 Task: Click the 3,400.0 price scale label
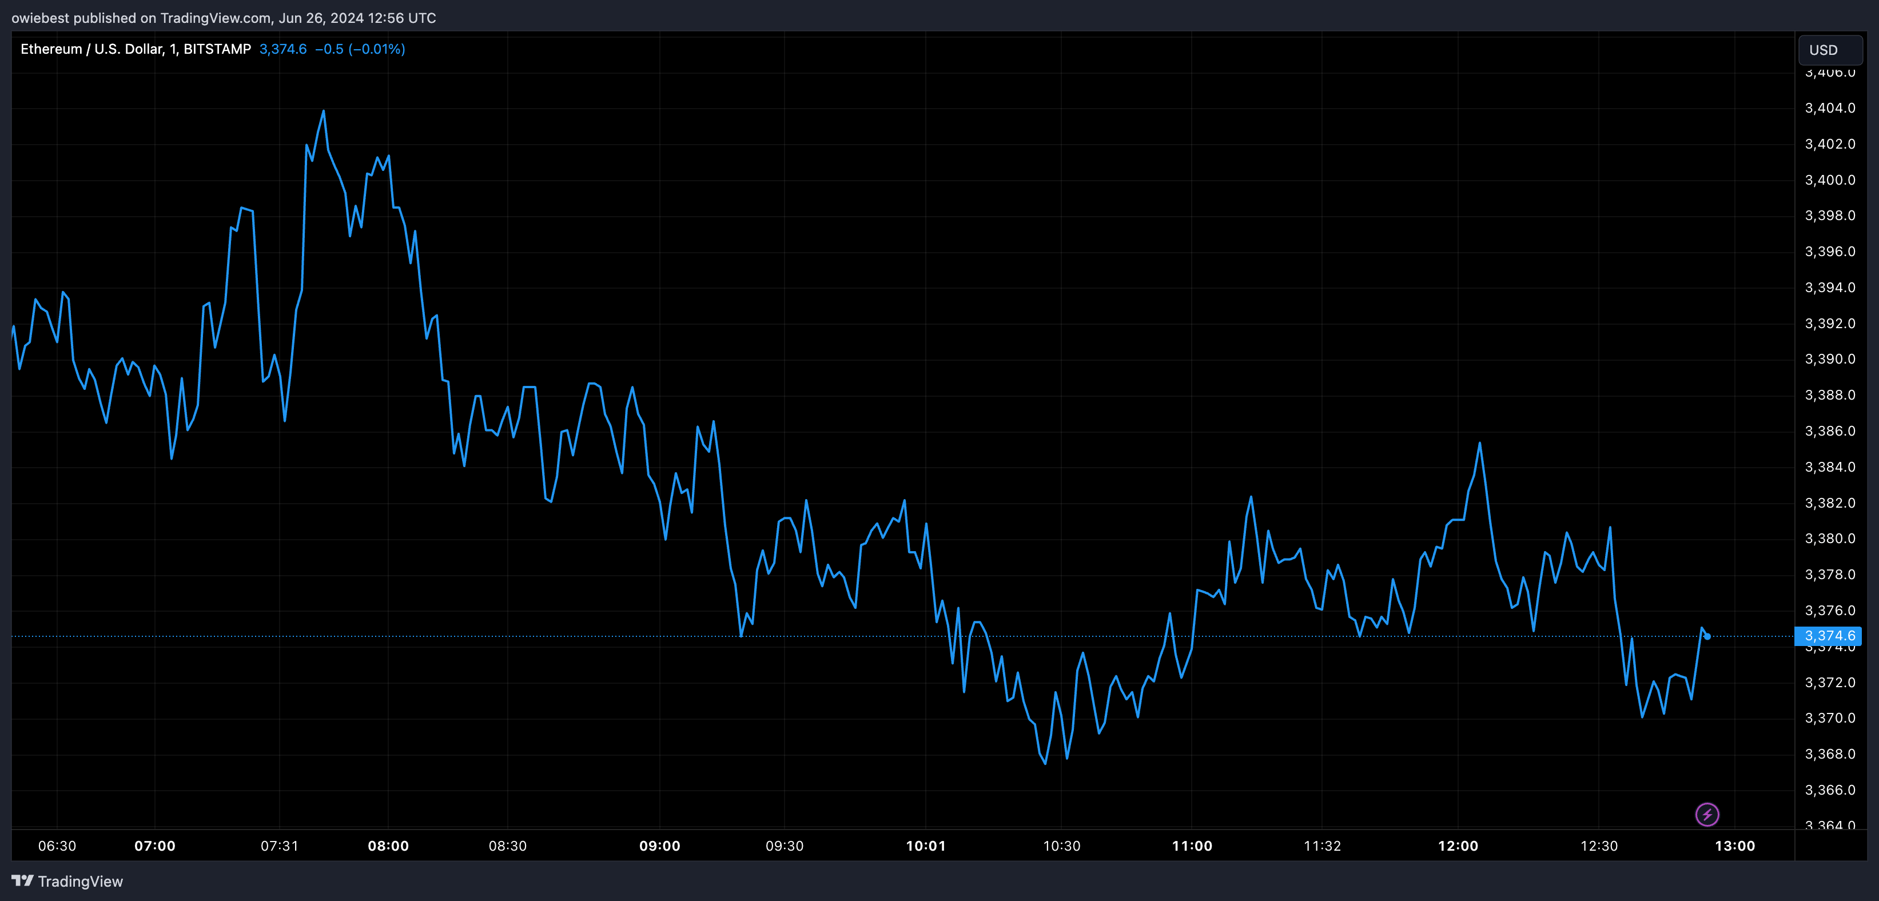[x=1829, y=180]
